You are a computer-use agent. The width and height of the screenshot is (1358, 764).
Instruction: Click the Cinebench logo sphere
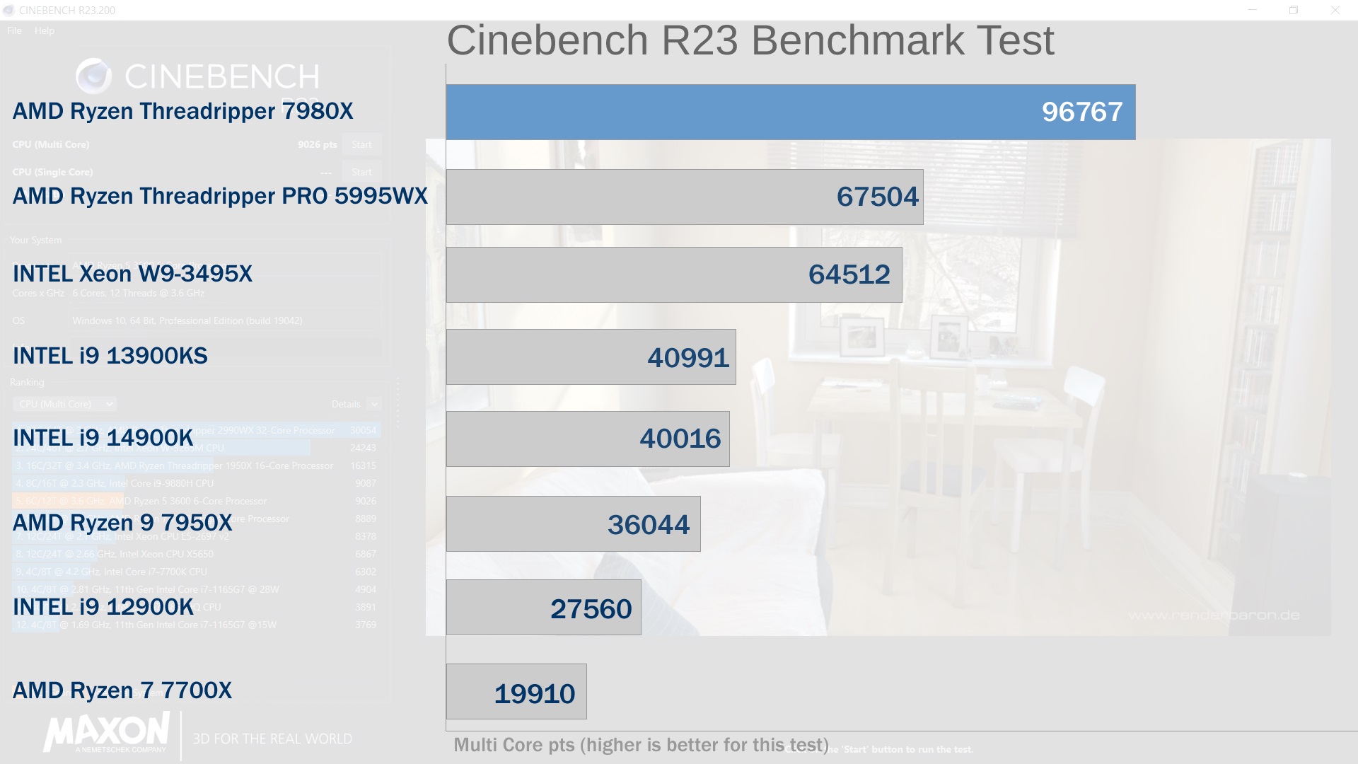94,76
